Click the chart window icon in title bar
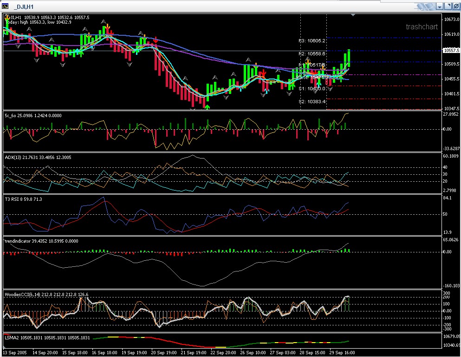The height and width of the screenshot is (357, 461). click(6, 7)
